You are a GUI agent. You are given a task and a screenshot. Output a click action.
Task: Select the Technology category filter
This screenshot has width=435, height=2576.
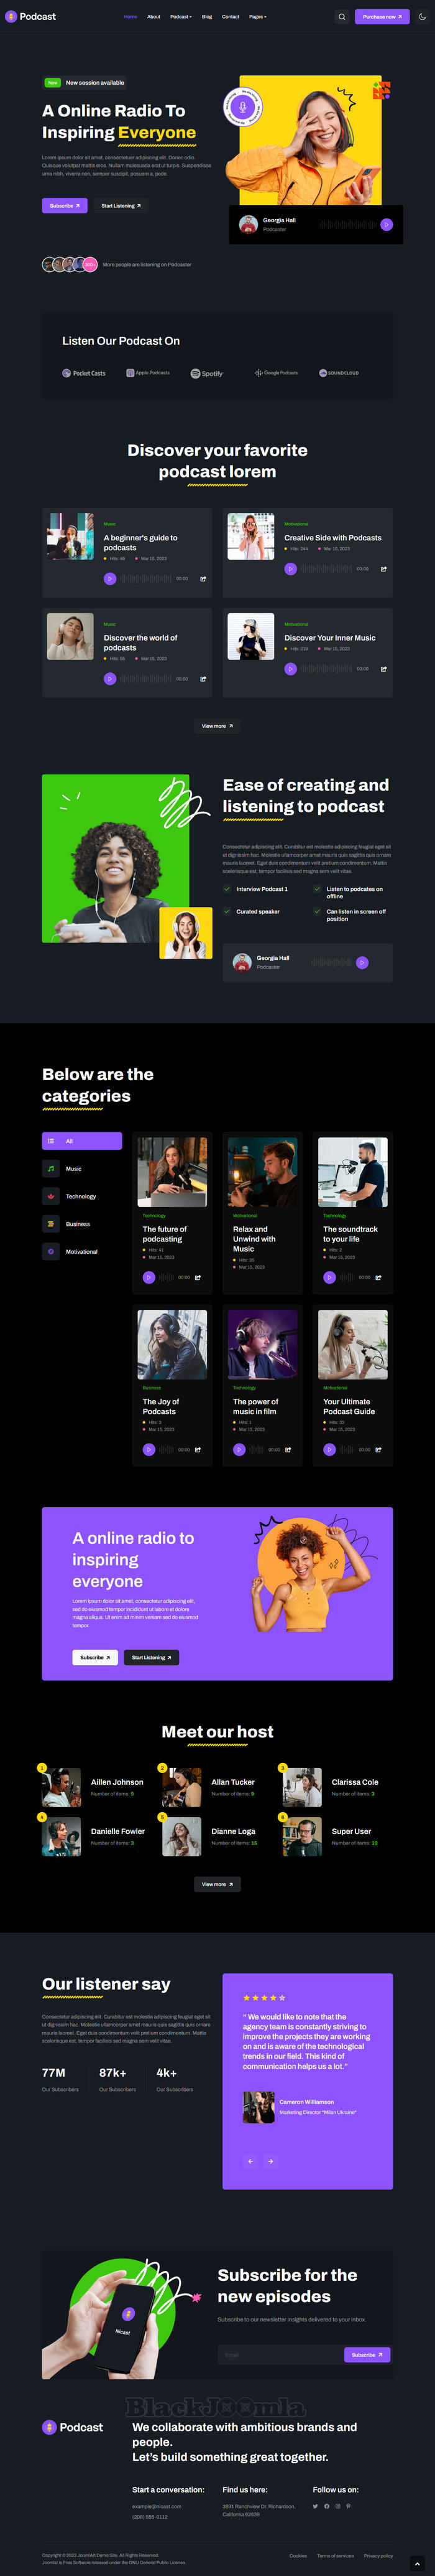[x=82, y=1196]
